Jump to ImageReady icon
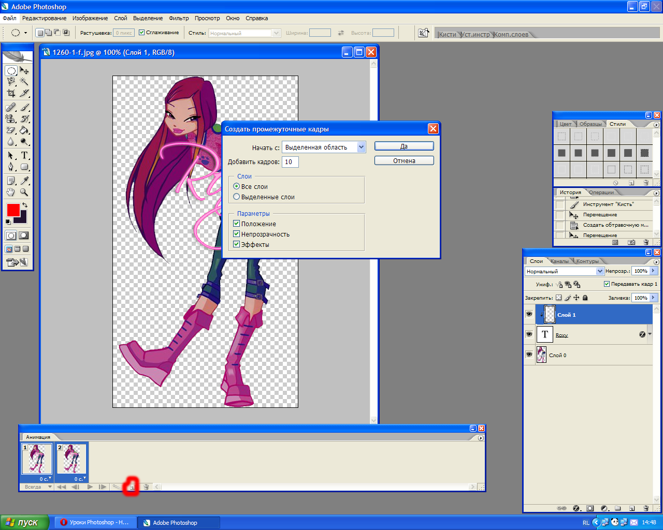The image size is (663, 530). (x=17, y=262)
